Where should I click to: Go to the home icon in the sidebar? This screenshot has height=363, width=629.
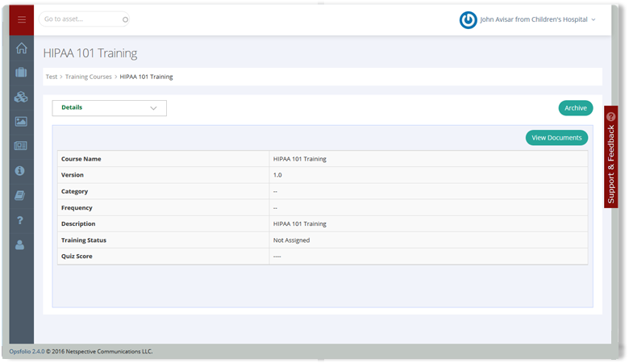pyautogui.click(x=22, y=48)
